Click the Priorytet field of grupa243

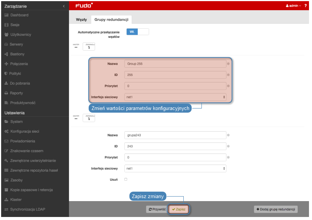tap(175, 158)
